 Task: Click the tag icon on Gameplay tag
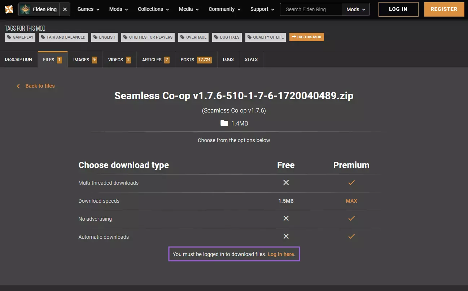pos(9,37)
